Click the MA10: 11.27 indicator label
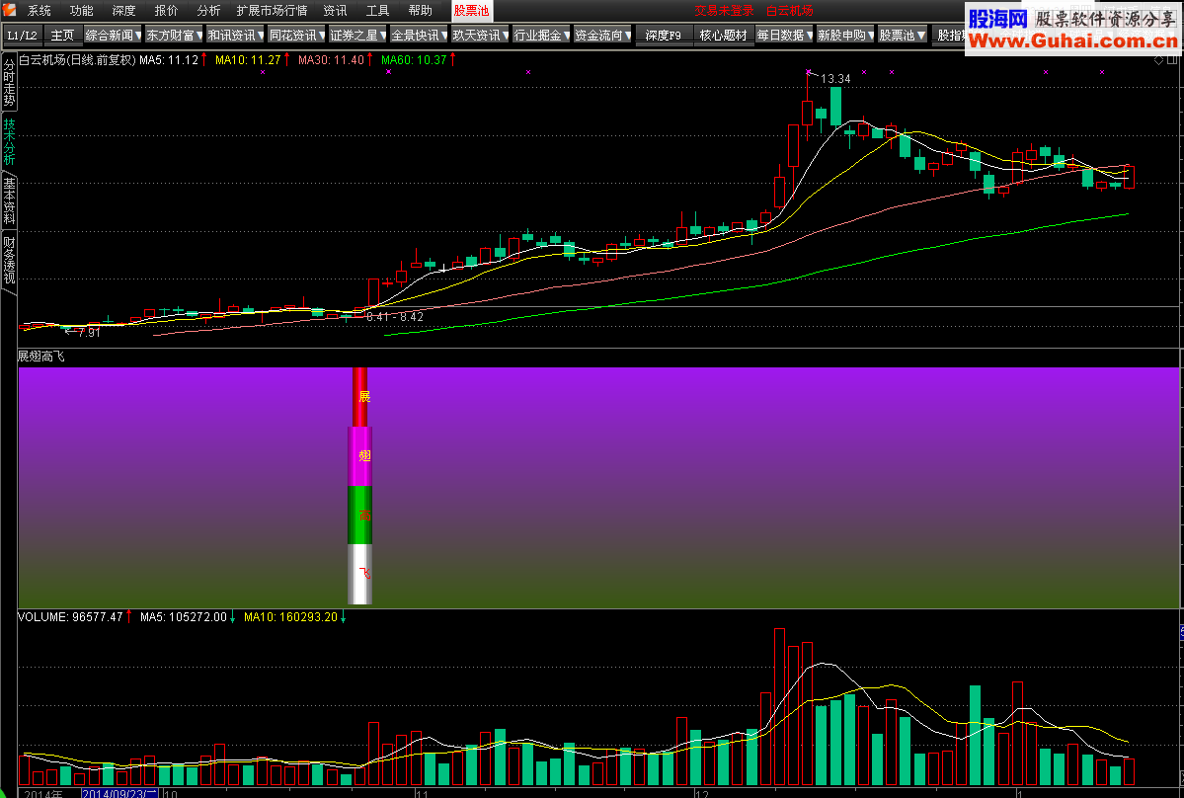Viewport: 1184px width, 798px height. (248, 59)
